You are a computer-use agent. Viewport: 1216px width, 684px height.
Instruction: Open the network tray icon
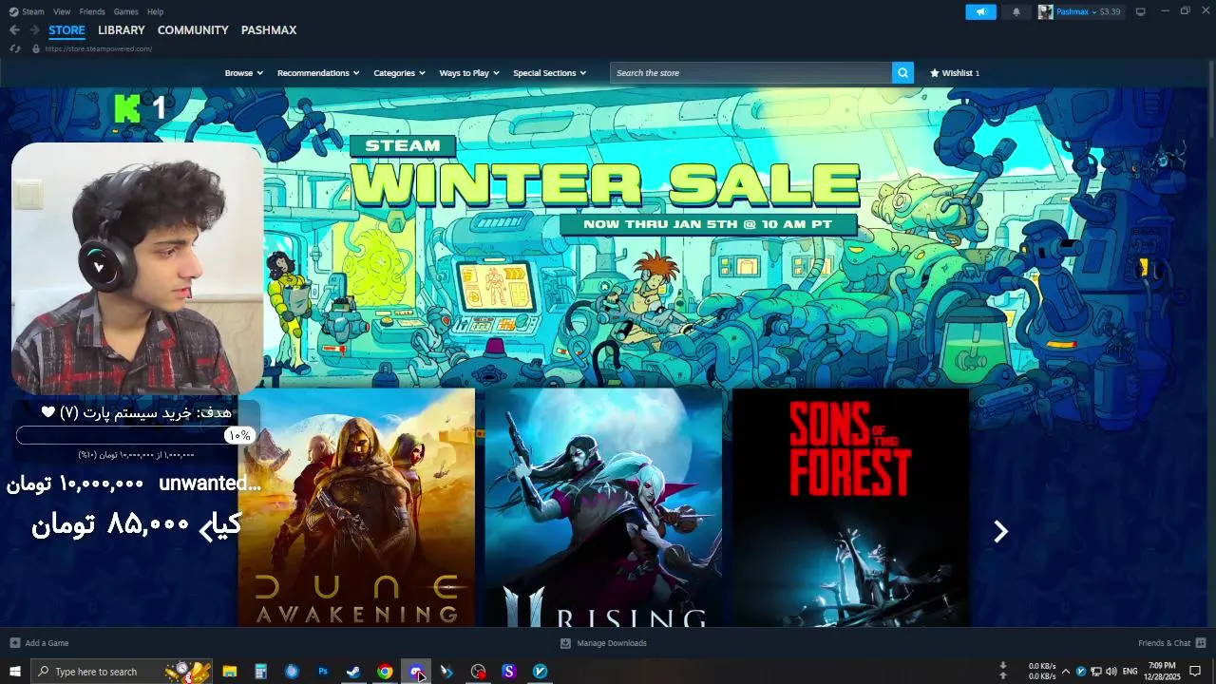pos(1095,672)
